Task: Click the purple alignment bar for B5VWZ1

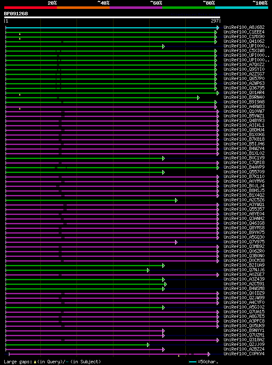Action: click(x=111, y=116)
